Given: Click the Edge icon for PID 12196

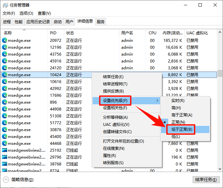Looking at the screenshot, I should point(5,47).
